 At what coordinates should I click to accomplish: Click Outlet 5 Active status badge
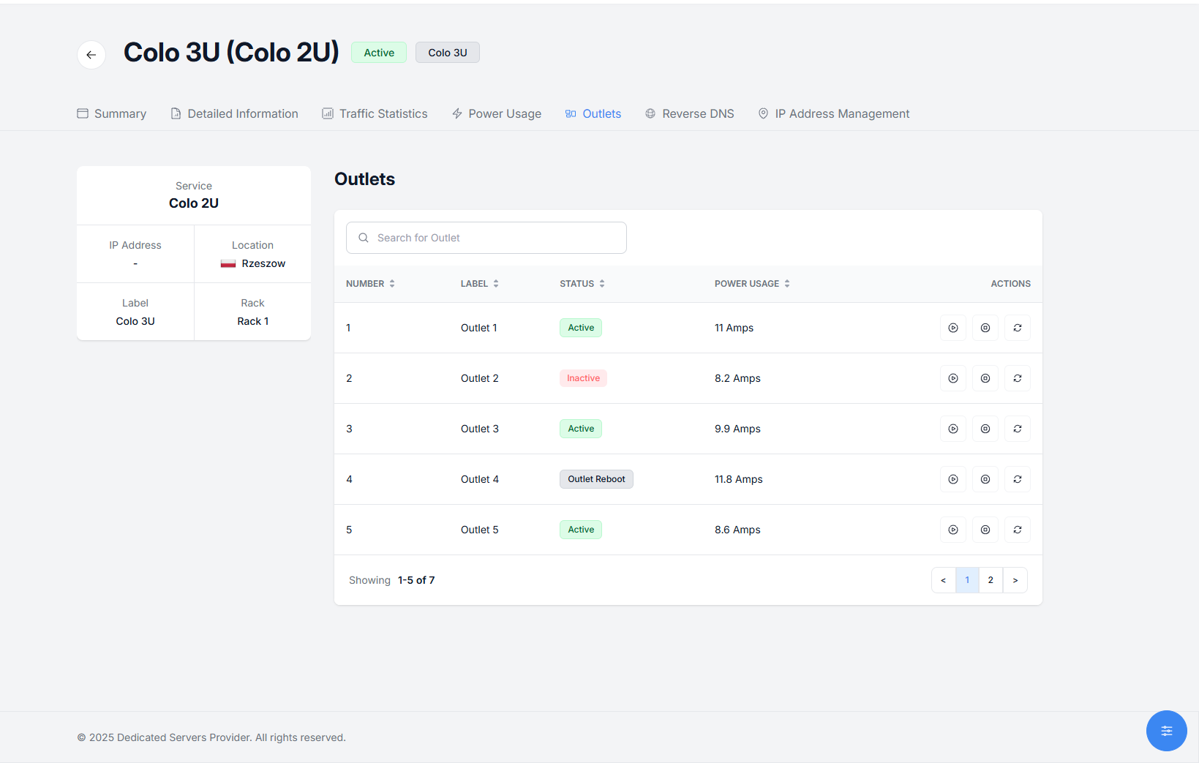coord(581,530)
